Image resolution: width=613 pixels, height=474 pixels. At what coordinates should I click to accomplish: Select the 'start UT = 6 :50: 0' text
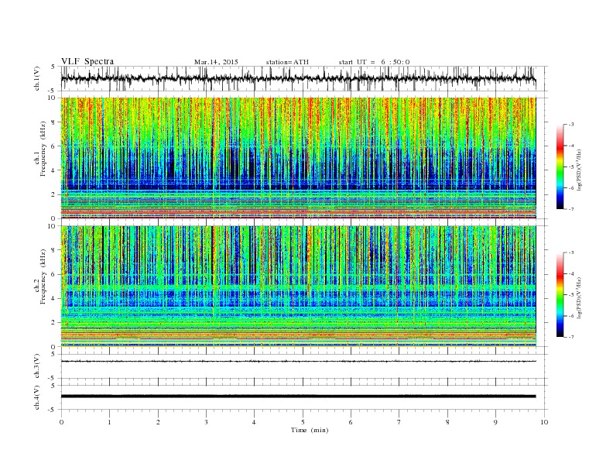pos(374,62)
